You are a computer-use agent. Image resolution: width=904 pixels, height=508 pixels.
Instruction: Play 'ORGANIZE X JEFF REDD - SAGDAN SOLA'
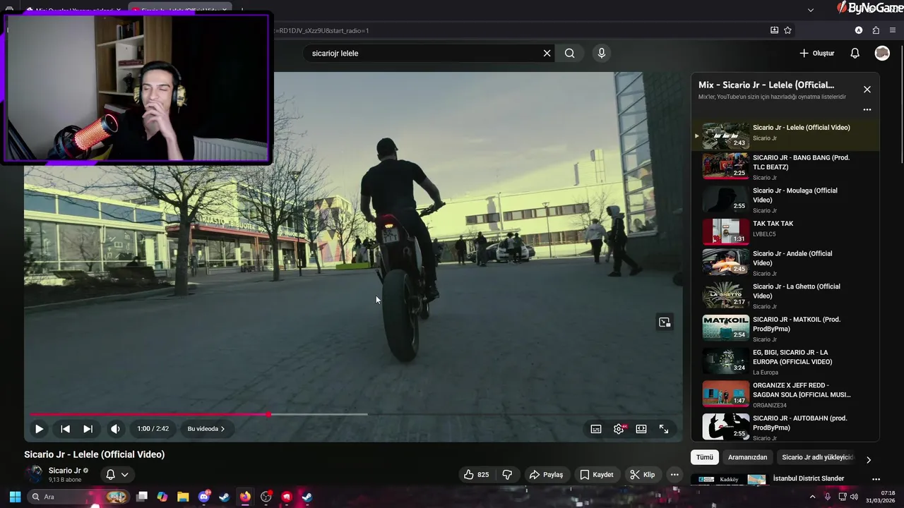coord(785,394)
